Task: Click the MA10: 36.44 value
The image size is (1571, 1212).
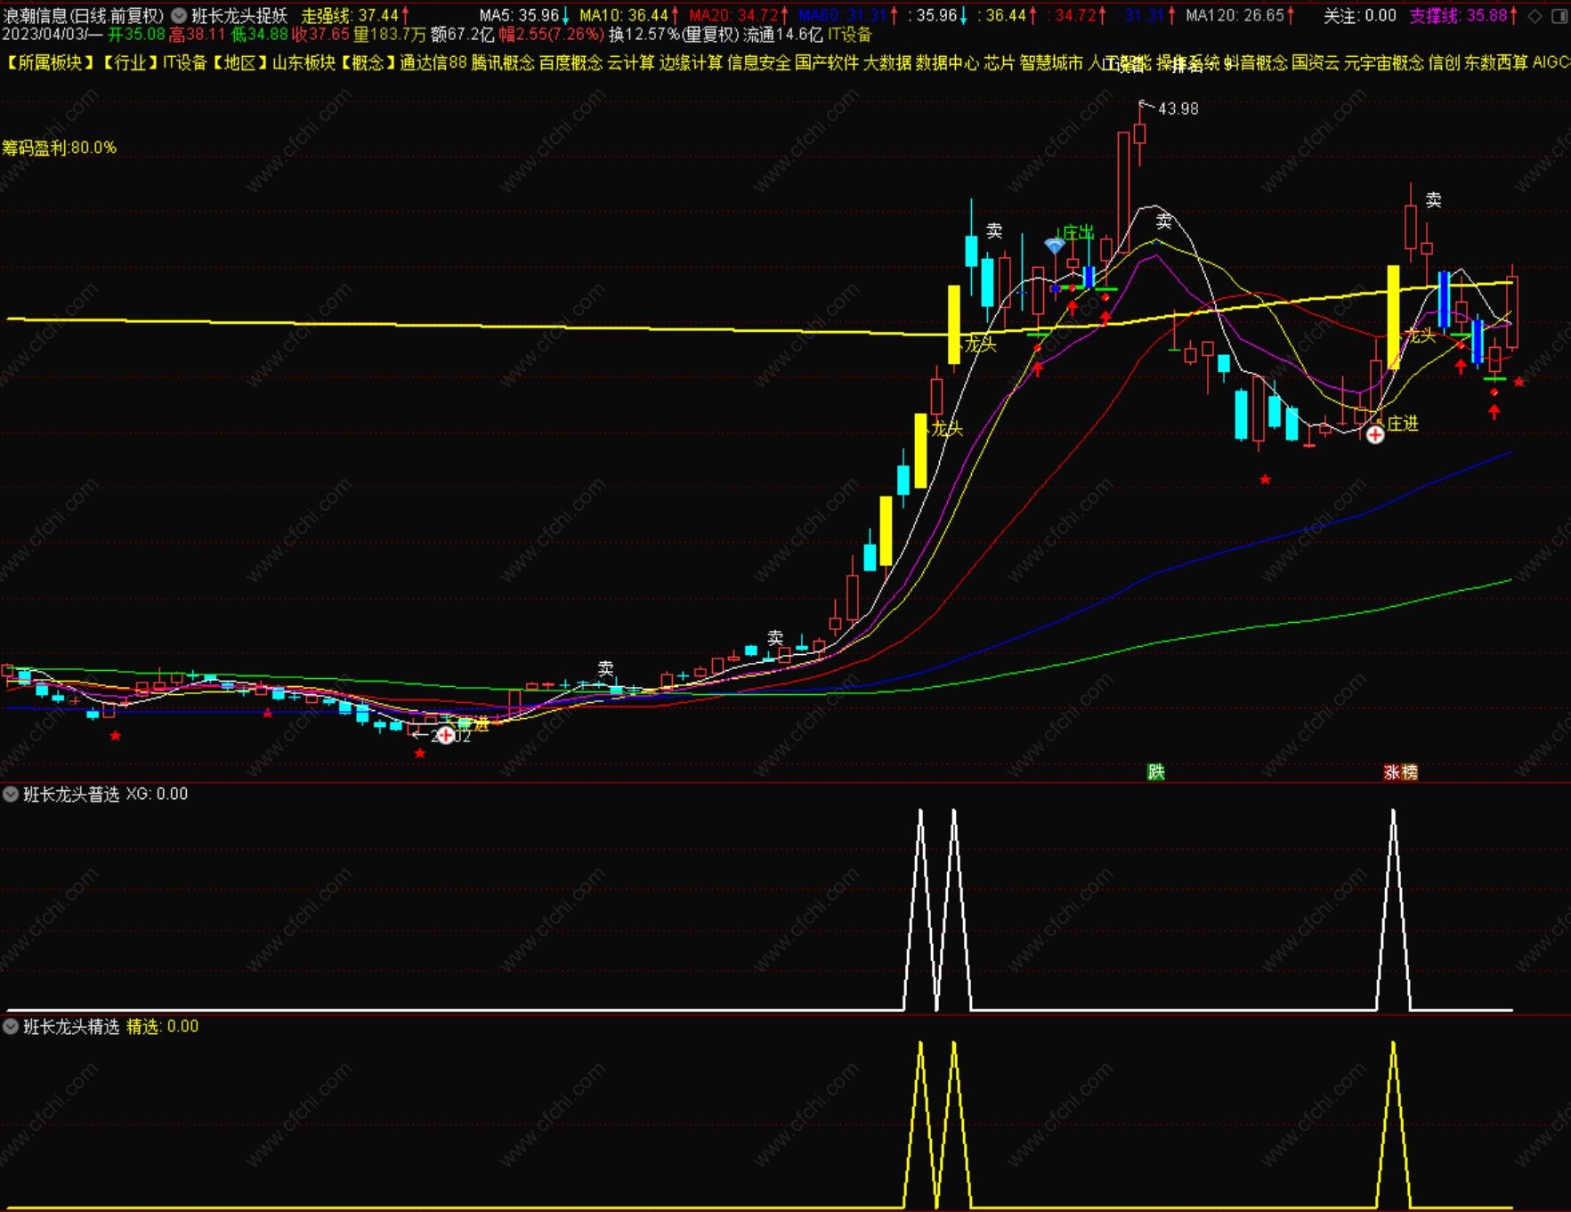Action: coord(628,15)
